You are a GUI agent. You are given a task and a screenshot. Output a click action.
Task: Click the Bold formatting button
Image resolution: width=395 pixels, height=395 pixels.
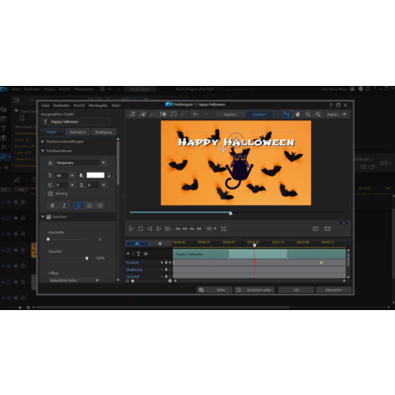[x=52, y=205]
